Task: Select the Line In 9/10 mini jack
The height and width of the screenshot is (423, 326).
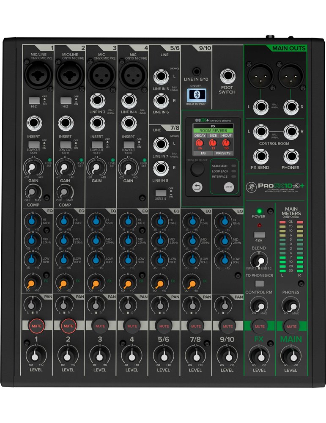Action: (197, 72)
